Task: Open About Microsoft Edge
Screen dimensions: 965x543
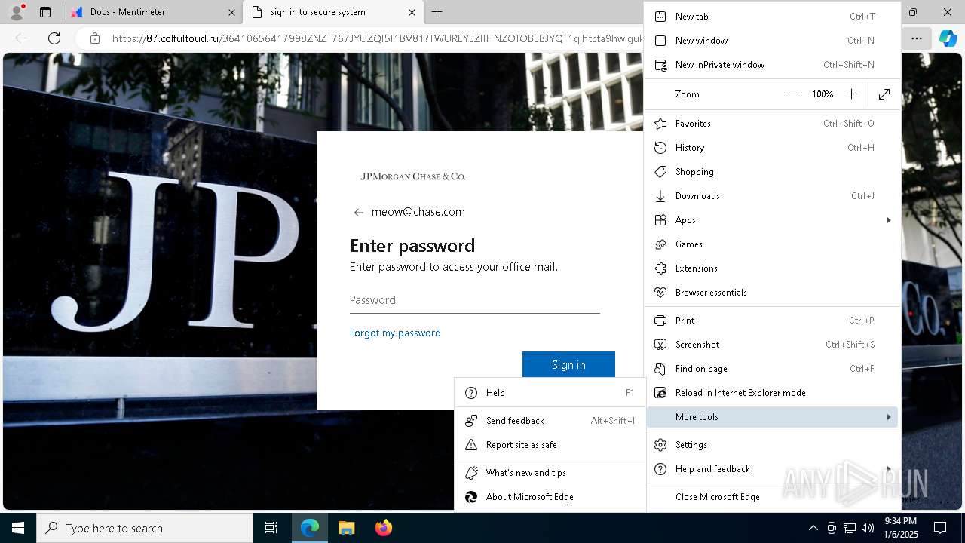Action: (550, 497)
